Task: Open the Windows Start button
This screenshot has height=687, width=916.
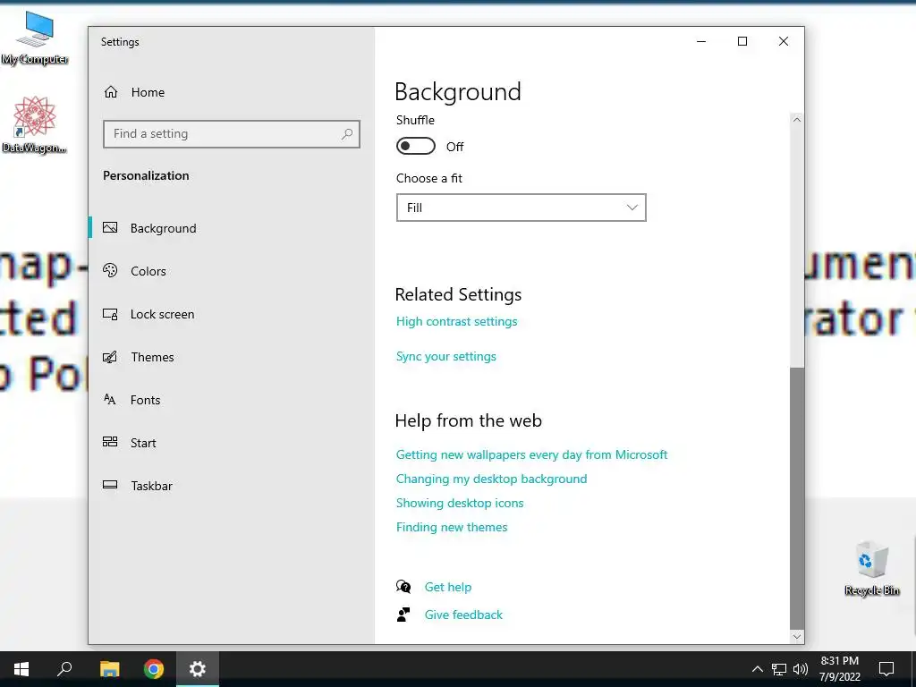Action: 21,669
